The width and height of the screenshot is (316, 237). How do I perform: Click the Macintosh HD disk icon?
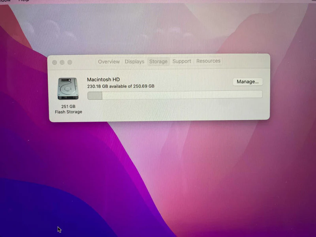click(68, 88)
